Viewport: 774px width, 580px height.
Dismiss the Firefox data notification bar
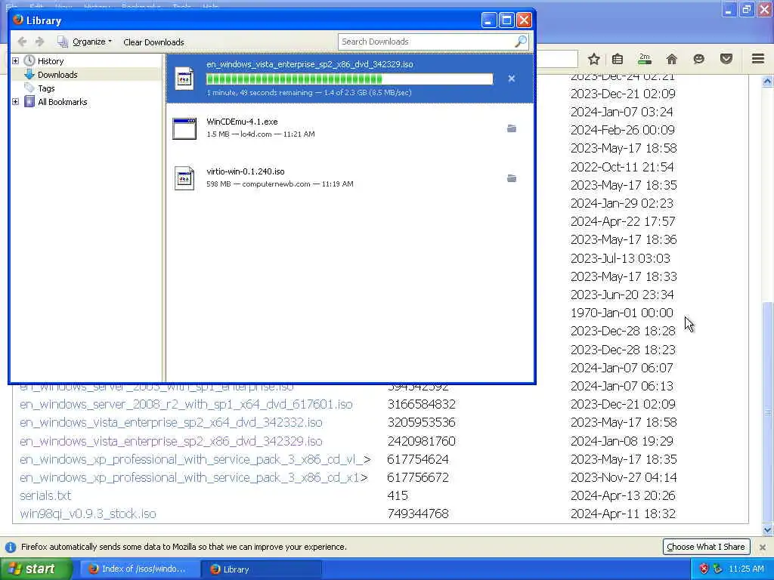point(762,547)
